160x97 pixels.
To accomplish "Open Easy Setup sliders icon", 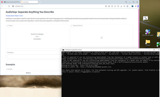I will pyautogui.click(x=124, y=6).
